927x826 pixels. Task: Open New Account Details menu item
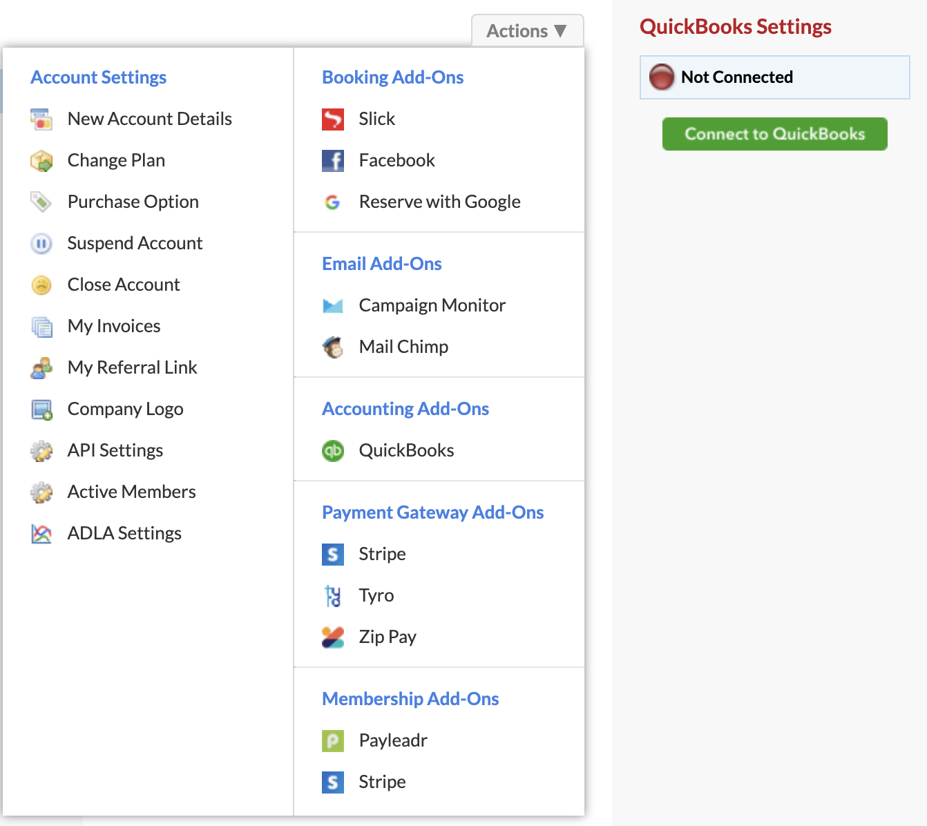[150, 119]
